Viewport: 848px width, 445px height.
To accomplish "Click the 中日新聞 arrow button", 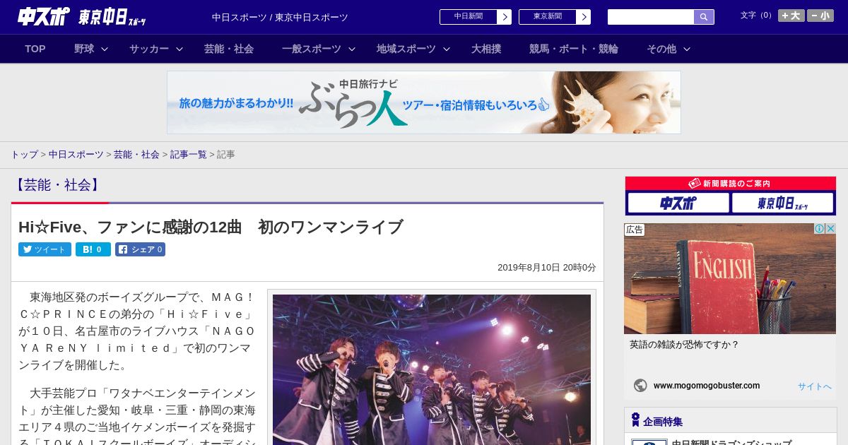I will point(504,17).
